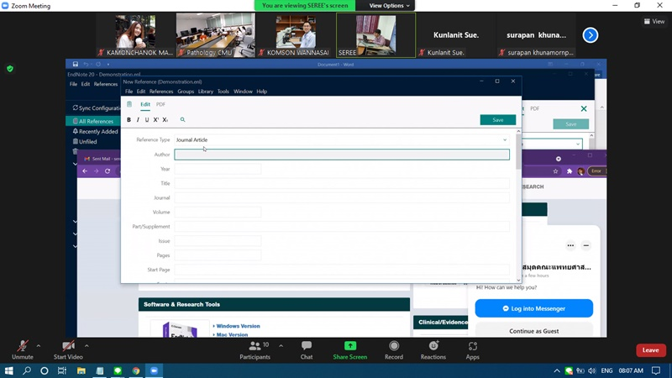
Task: Click the Unmute microphone icon
Action: 23,346
